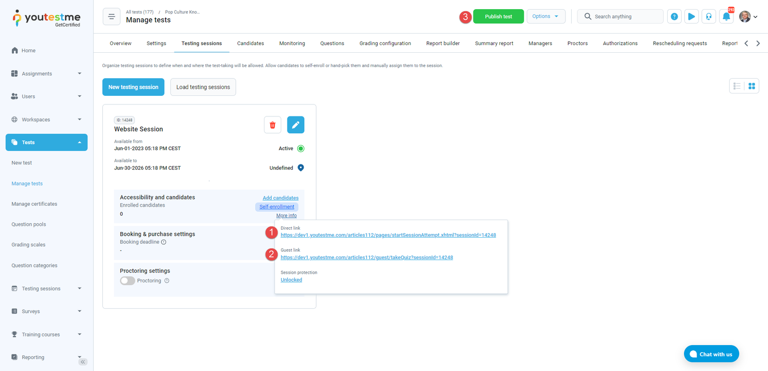Viewport: 768px width, 371px height.
Task: Click the support headset icon
Action: tap(708, 17)
